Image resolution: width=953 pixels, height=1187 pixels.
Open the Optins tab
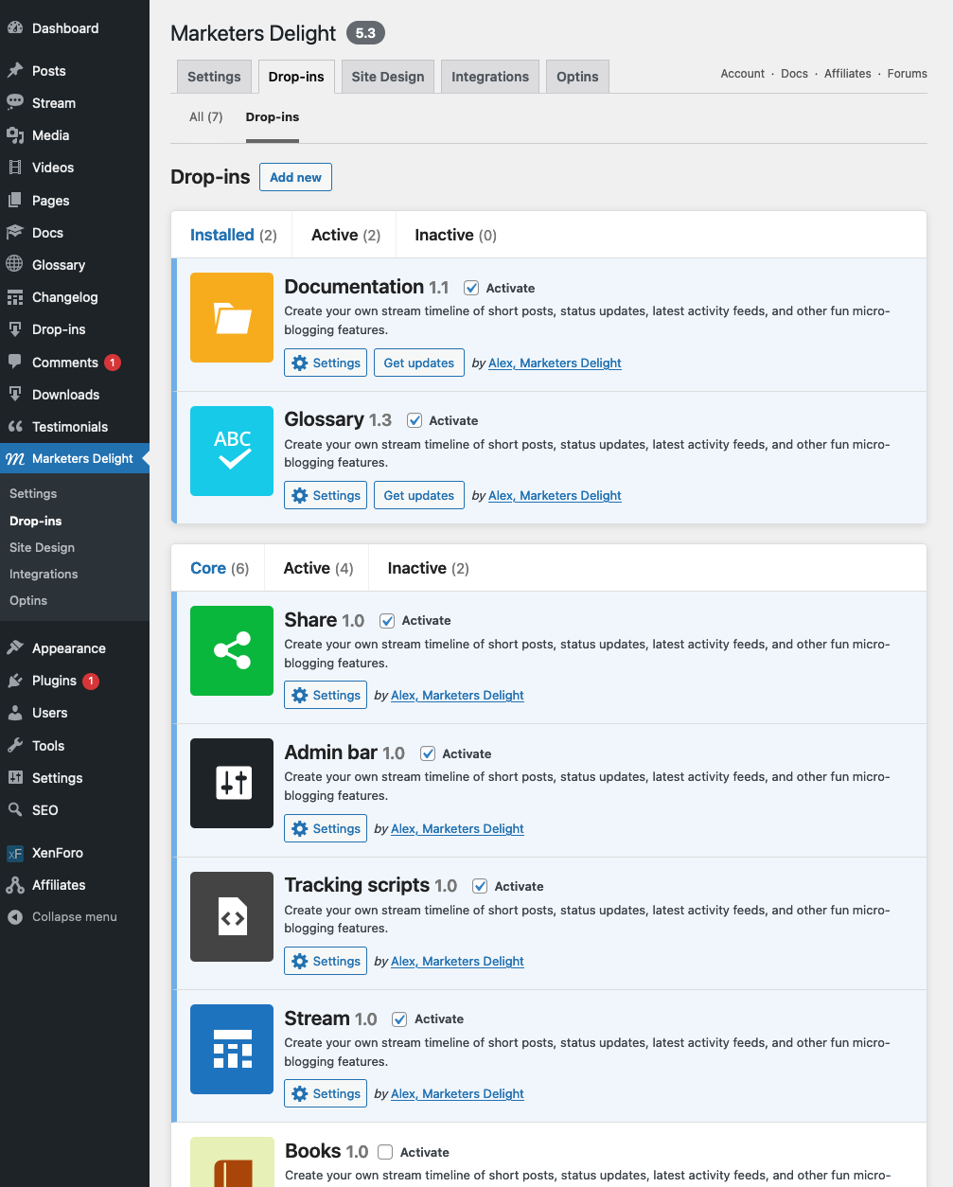(577, 77)
